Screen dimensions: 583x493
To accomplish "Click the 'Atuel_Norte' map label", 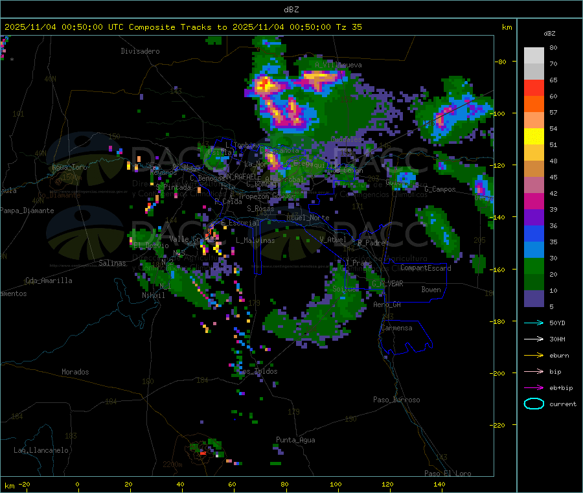I will pos(308,218).
